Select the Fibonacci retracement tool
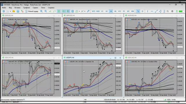Screen dimensions: 186x104 pyautogui.click(x=164, y=11)
